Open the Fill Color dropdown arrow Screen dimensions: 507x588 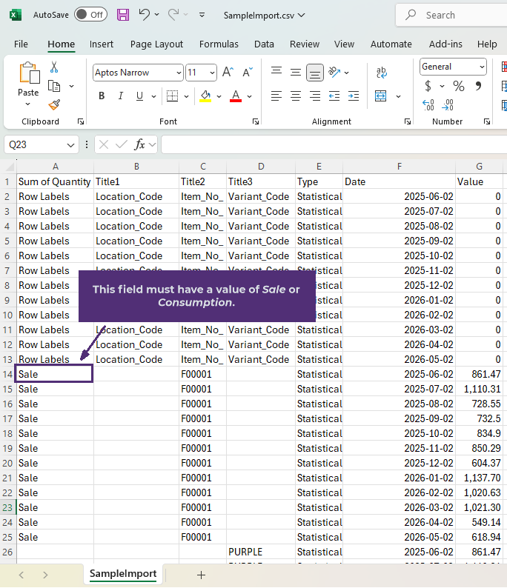tap(219, 96)
